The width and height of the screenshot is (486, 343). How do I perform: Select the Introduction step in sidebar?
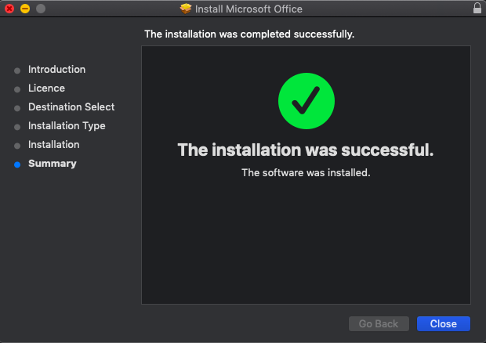click(x=56, y=70)
